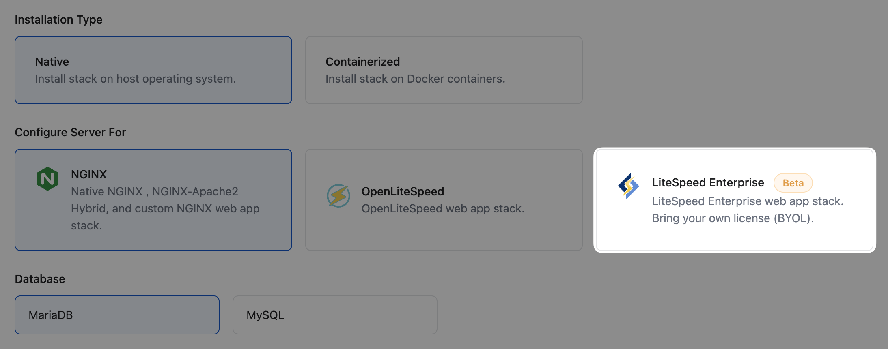Select MySQL as the database
Image resolution: width=888 pixels, height=349 pixels.
(335, 315)
